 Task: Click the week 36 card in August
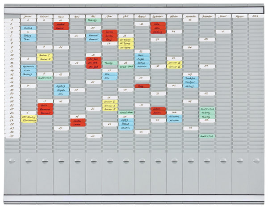point(142,132)
